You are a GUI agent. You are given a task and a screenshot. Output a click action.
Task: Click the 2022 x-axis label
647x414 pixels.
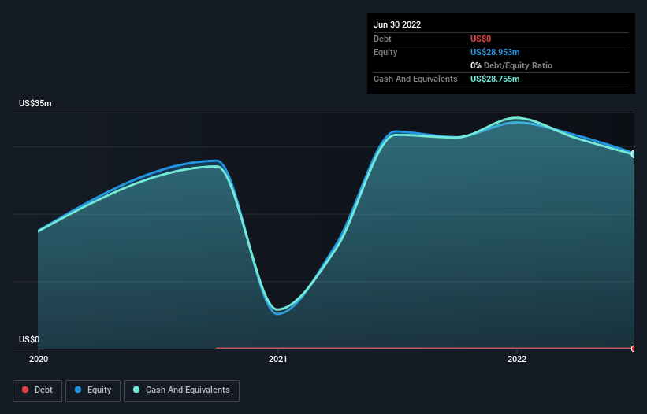coord(517,359)
